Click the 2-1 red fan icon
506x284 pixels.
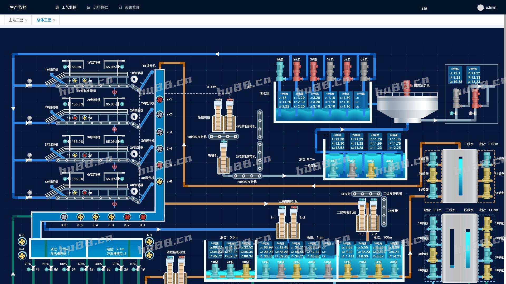[160, 99]
